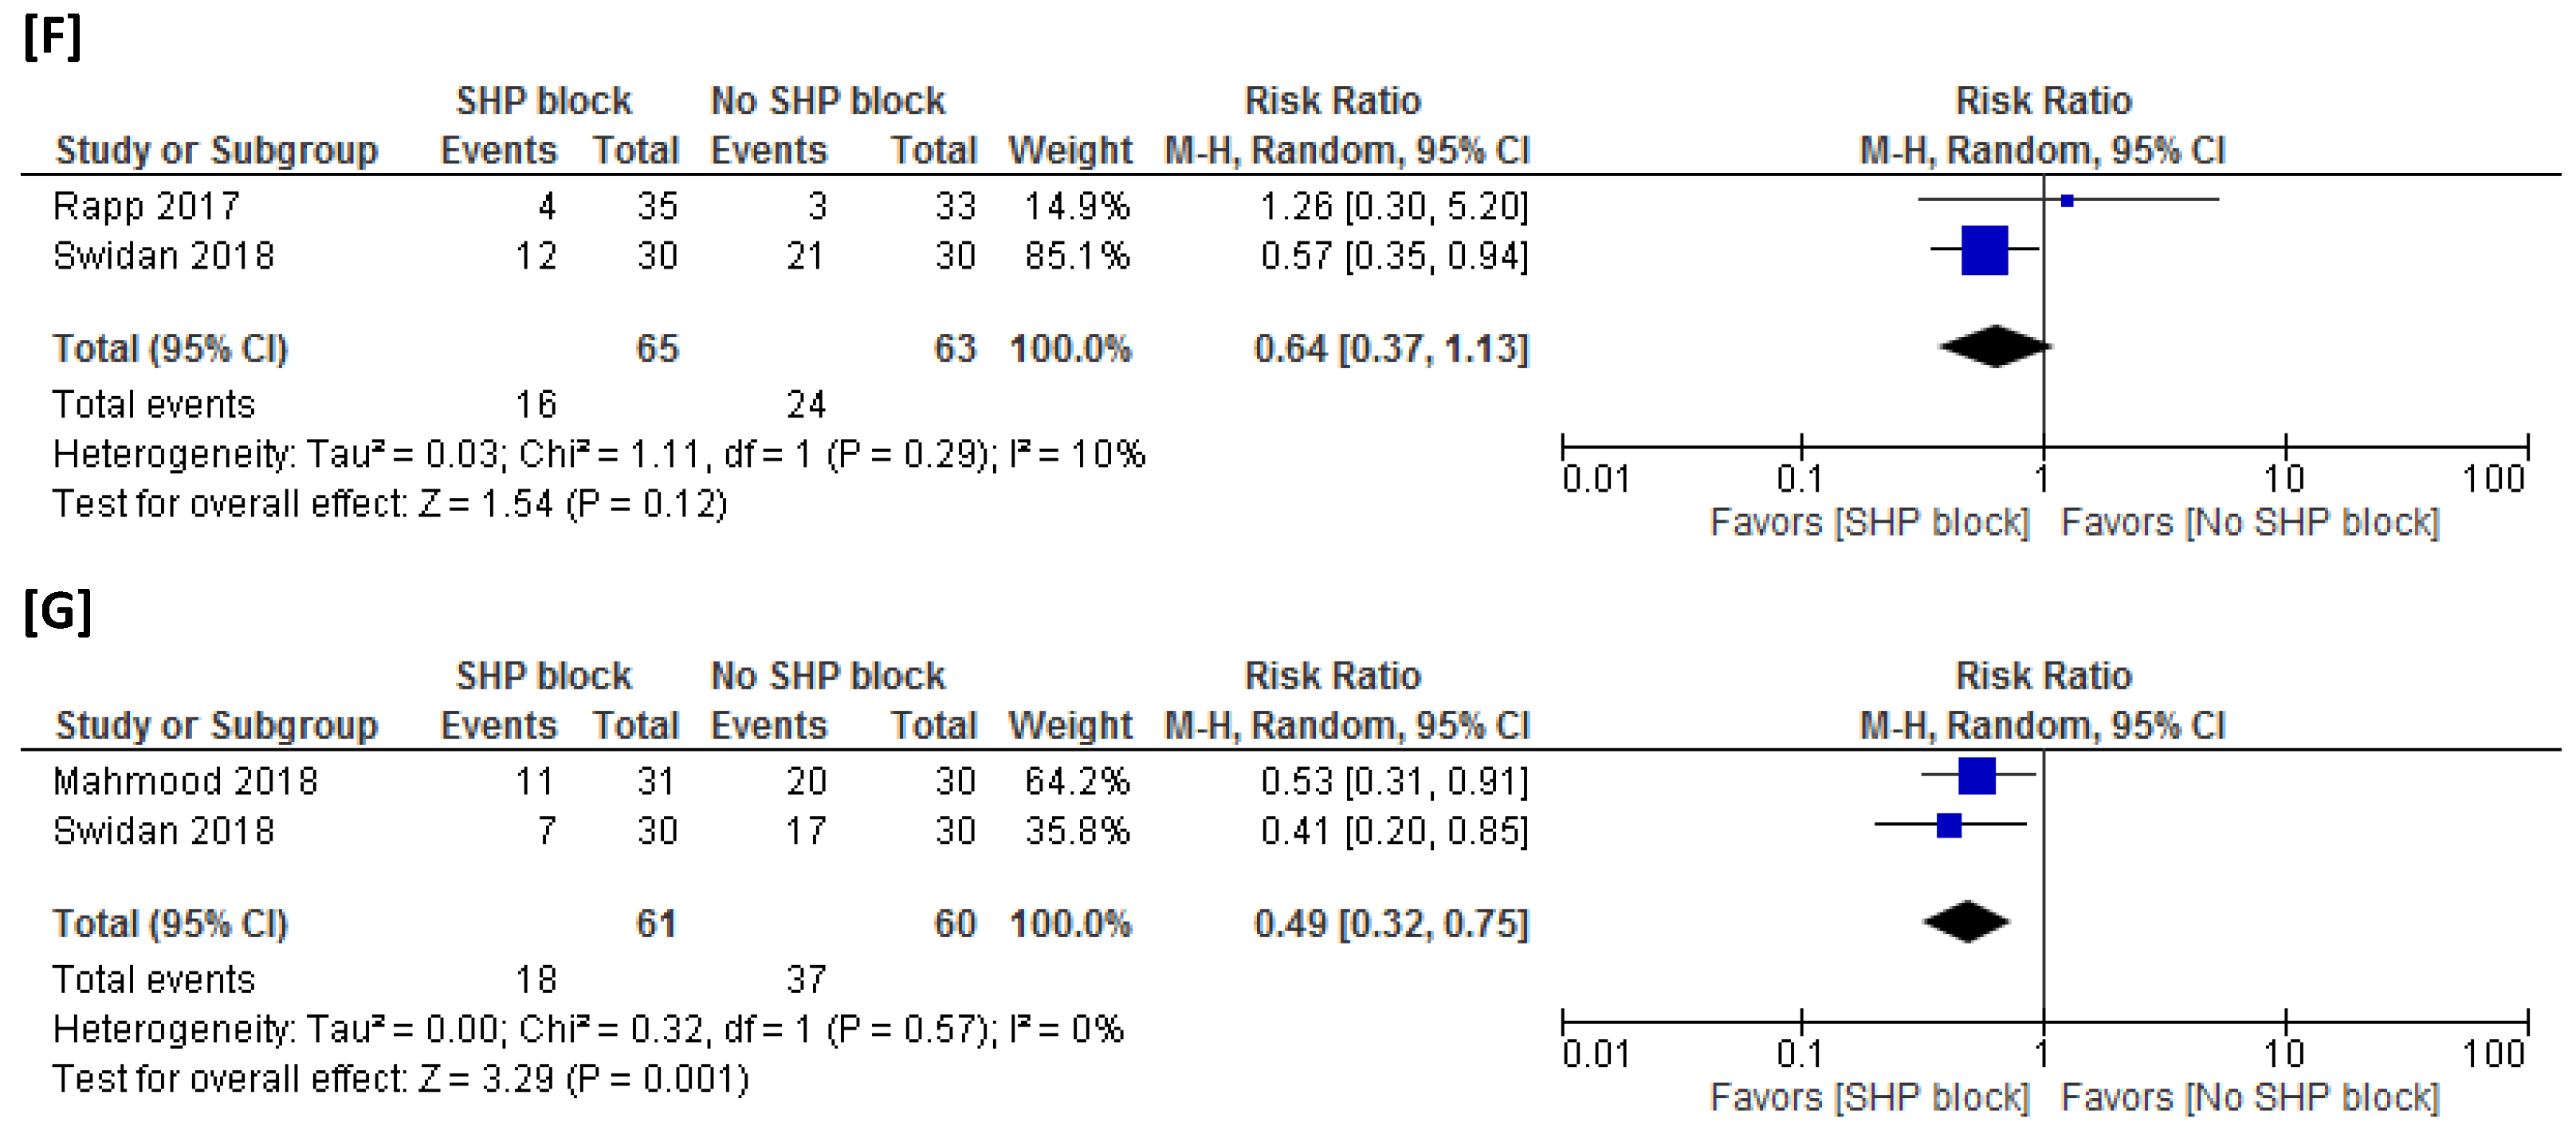Click the large blue square for Swidan 2018 in panel F
Viewport: 2576px width, 1130px height.
click(1984, 250)
